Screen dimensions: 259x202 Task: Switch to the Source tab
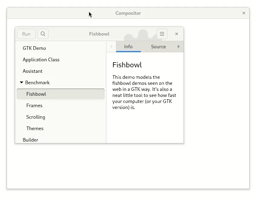[x=158, y=46]
